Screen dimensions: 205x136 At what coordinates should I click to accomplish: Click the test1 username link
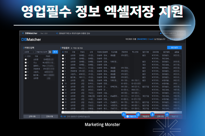151,39
